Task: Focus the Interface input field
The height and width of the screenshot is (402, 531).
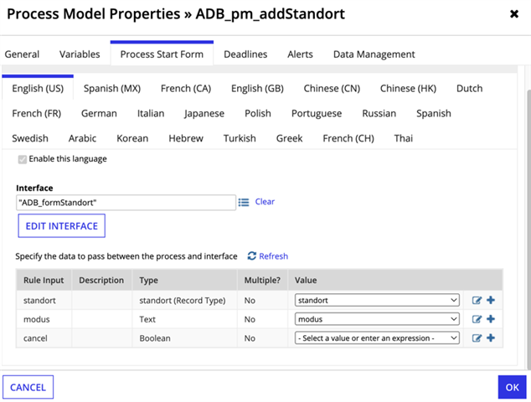Action: 126,203
